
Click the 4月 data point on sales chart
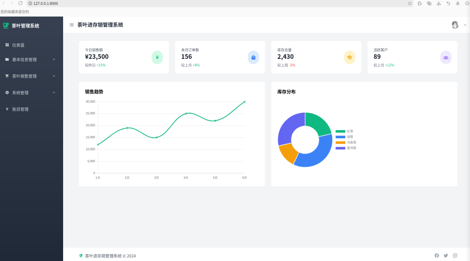coord(186,113)
